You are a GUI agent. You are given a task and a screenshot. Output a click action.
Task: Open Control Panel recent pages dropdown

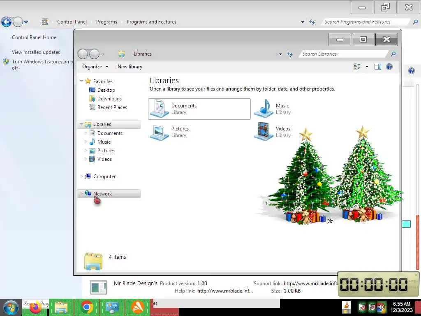pos(26,22)
